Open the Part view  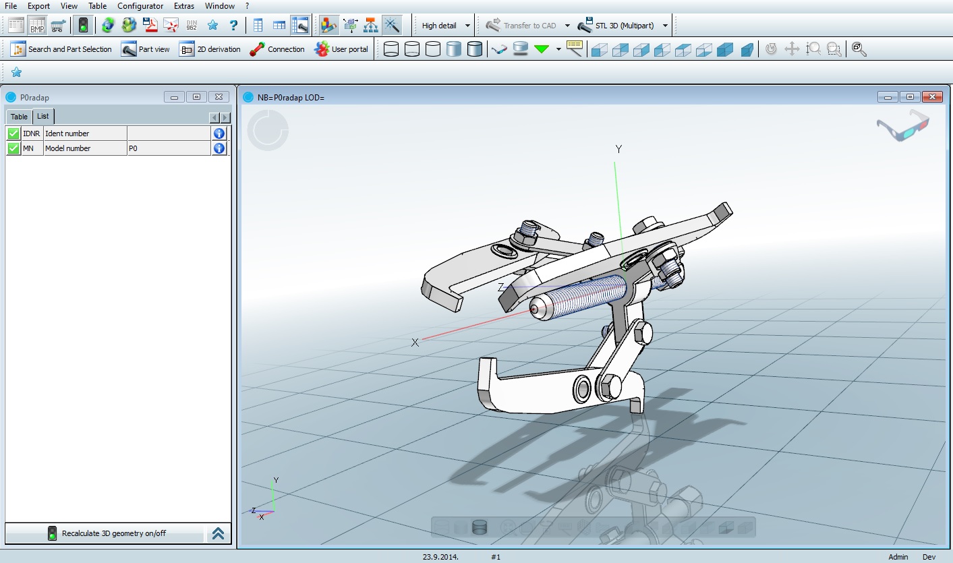[146, 49]
